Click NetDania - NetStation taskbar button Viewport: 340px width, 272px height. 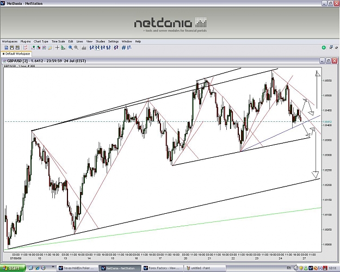(119, 268)
